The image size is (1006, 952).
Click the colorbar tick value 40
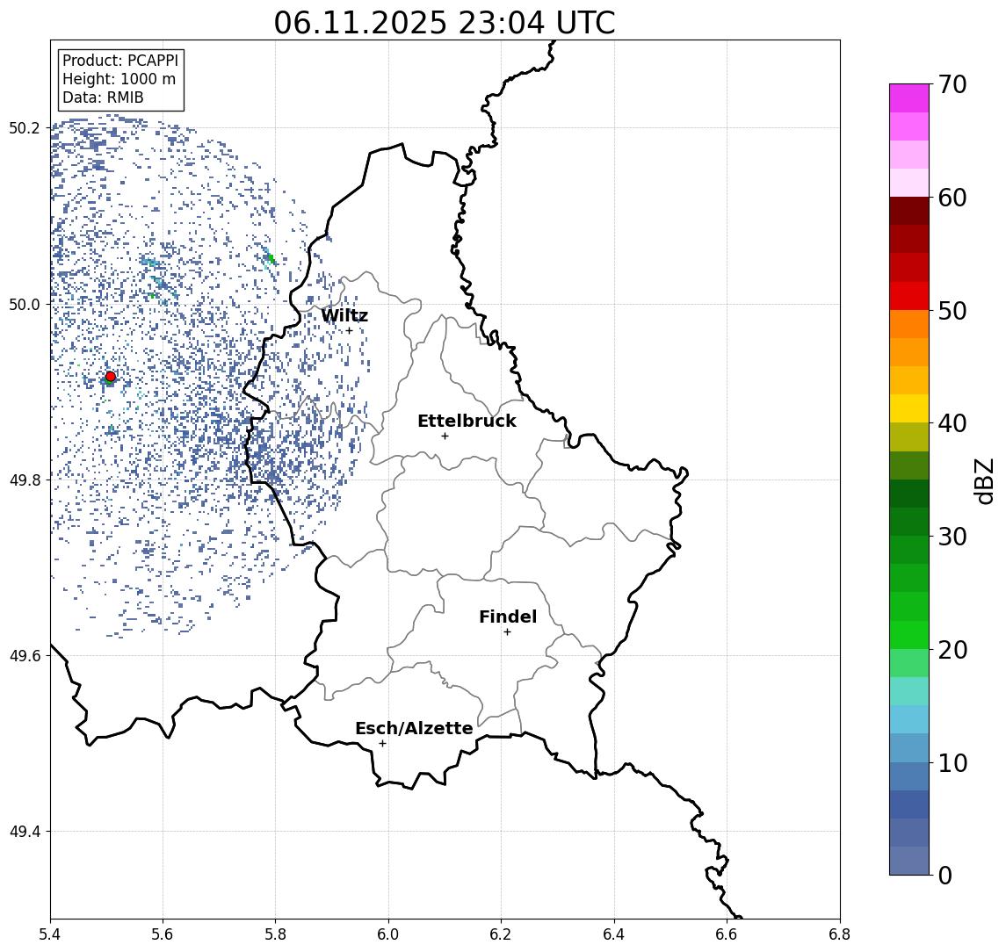(x=952, y=423)
